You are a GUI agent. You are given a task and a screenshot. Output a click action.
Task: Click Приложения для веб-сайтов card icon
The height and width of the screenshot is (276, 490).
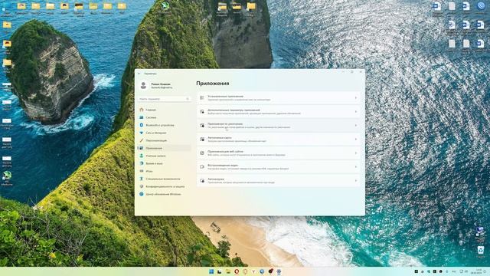click(202, 153)
